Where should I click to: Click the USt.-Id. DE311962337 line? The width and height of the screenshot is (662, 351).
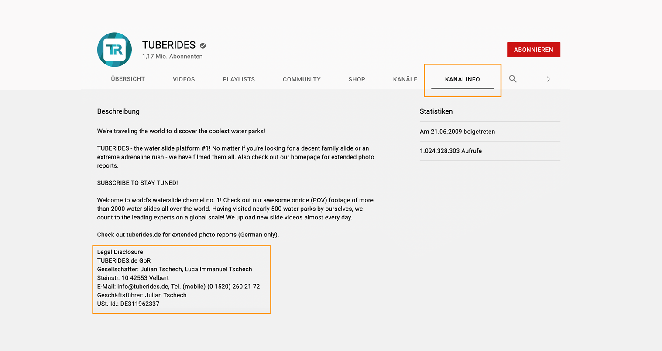128,304
